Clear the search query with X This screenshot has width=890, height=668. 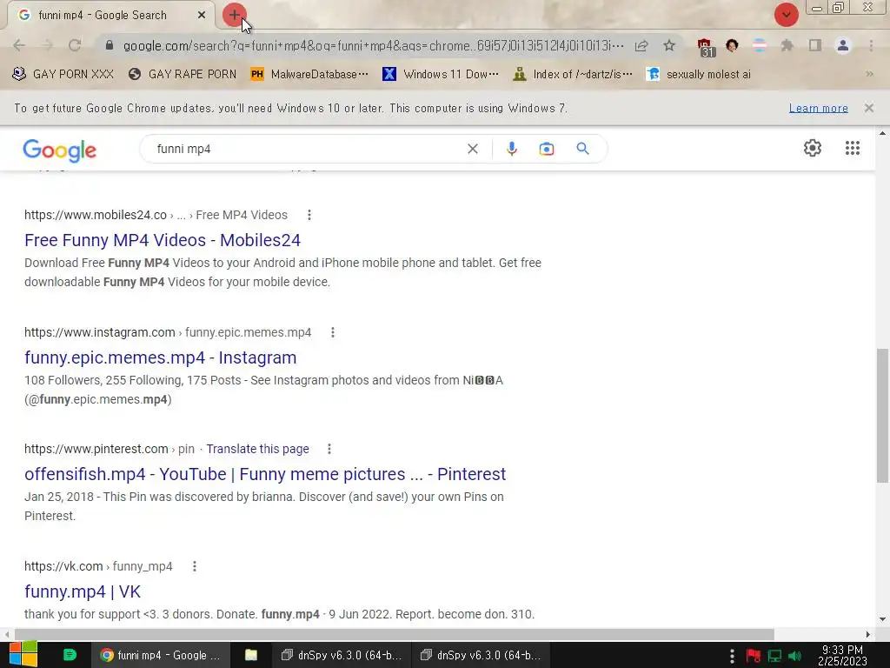(472, 149)
